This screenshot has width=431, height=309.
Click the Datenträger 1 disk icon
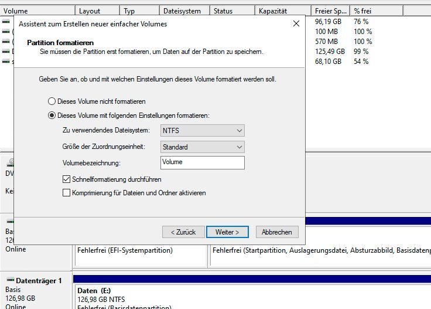tap(11, 280)
